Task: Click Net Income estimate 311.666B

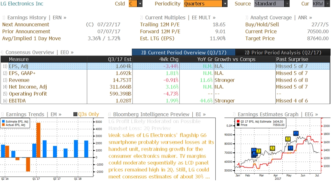Action: pyautogui.click(x=120, y=87)
